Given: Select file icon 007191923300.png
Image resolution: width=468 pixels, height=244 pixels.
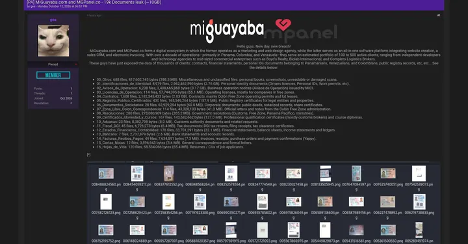Looking at the screenshot, I should 200,202.
